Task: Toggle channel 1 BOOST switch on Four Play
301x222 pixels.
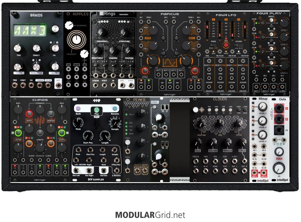Action: pyautogui.click(x=271, y=20)
